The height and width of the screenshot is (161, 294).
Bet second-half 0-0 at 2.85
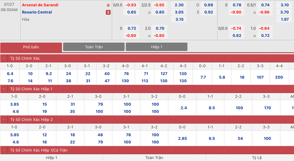click(x=182, y=138)
